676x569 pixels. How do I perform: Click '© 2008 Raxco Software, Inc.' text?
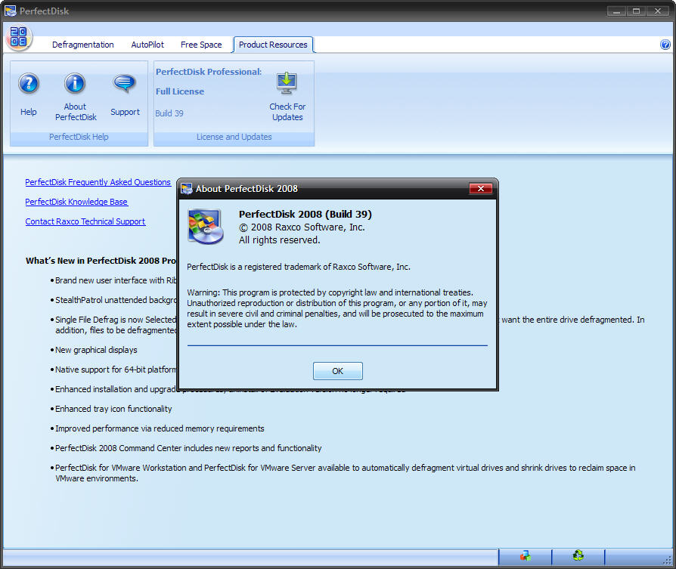302,227
